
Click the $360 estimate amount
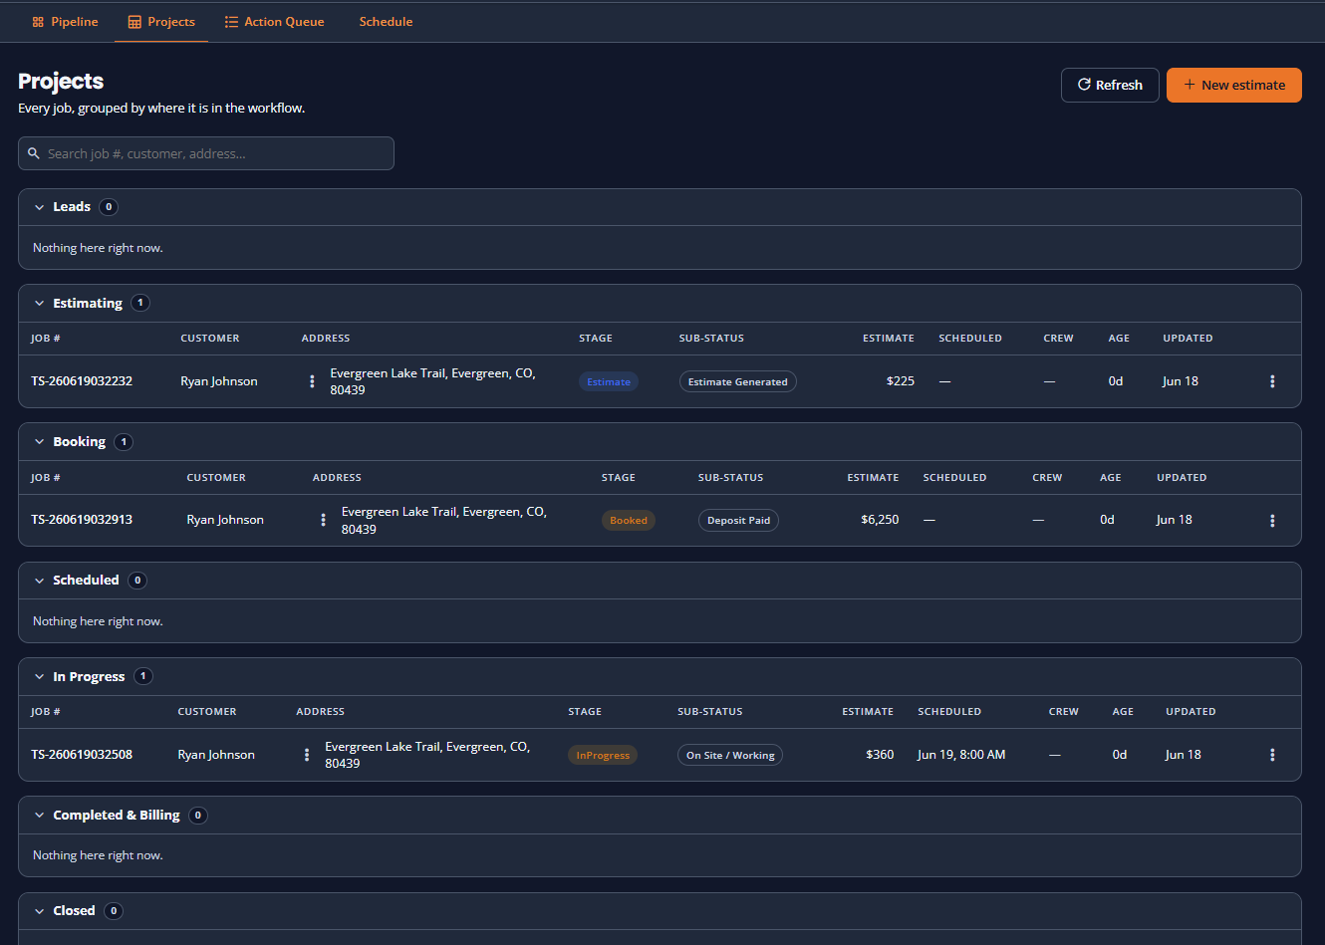(880, 755)
